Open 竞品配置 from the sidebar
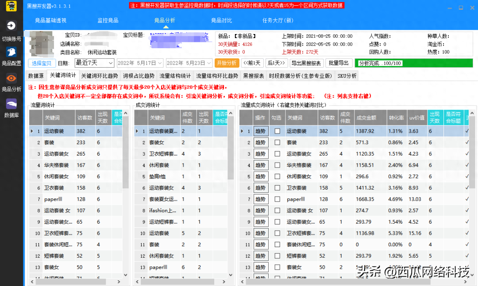The image size is (478, 286). coord(12,52)
